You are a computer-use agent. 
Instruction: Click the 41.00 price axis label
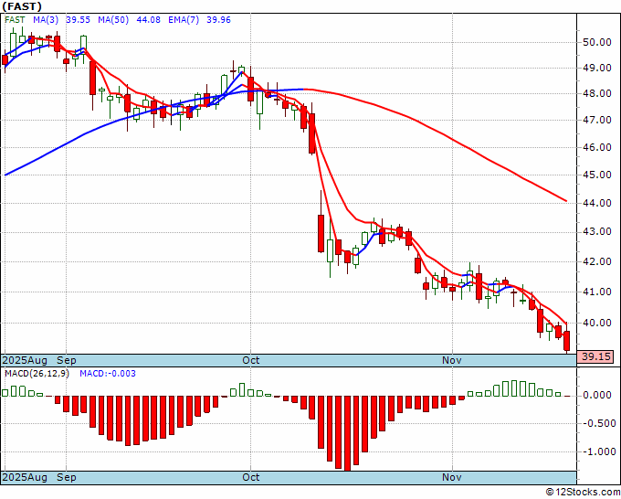pyautogui.click(x=597, y=292)
